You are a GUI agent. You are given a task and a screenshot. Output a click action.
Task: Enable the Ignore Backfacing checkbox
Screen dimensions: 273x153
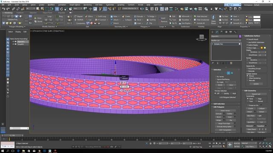click(x=216, y=79)
